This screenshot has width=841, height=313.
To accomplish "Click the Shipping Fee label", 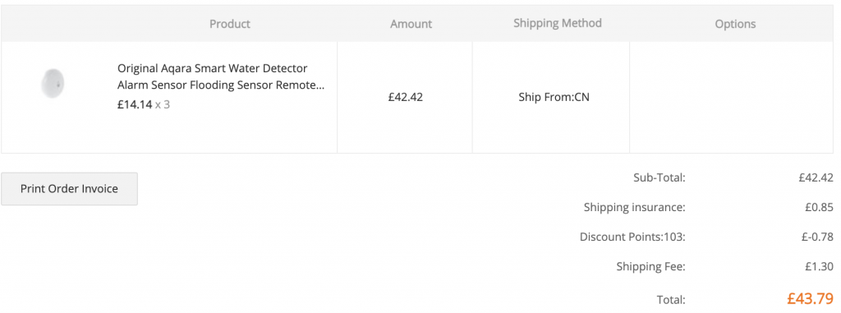I will point(650,266).
